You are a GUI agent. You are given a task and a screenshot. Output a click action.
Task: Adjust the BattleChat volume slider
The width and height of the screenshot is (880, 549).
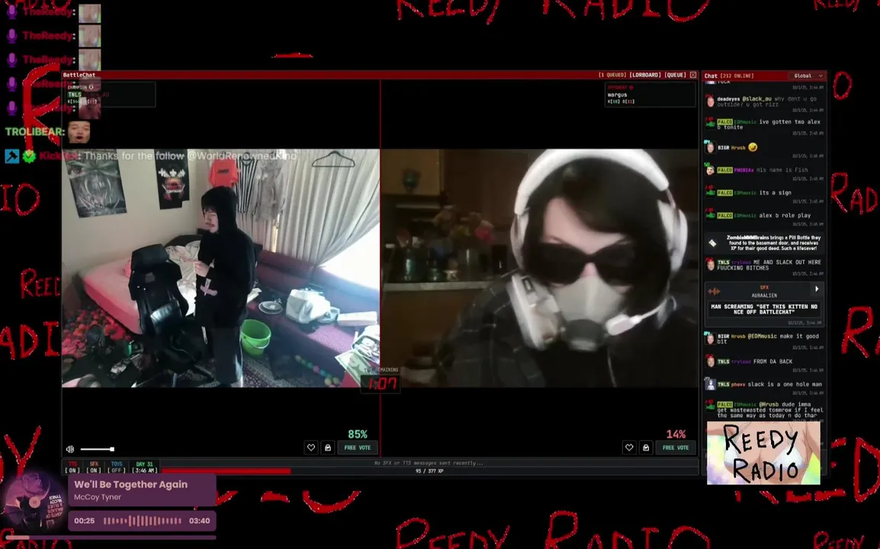point(97,449)
